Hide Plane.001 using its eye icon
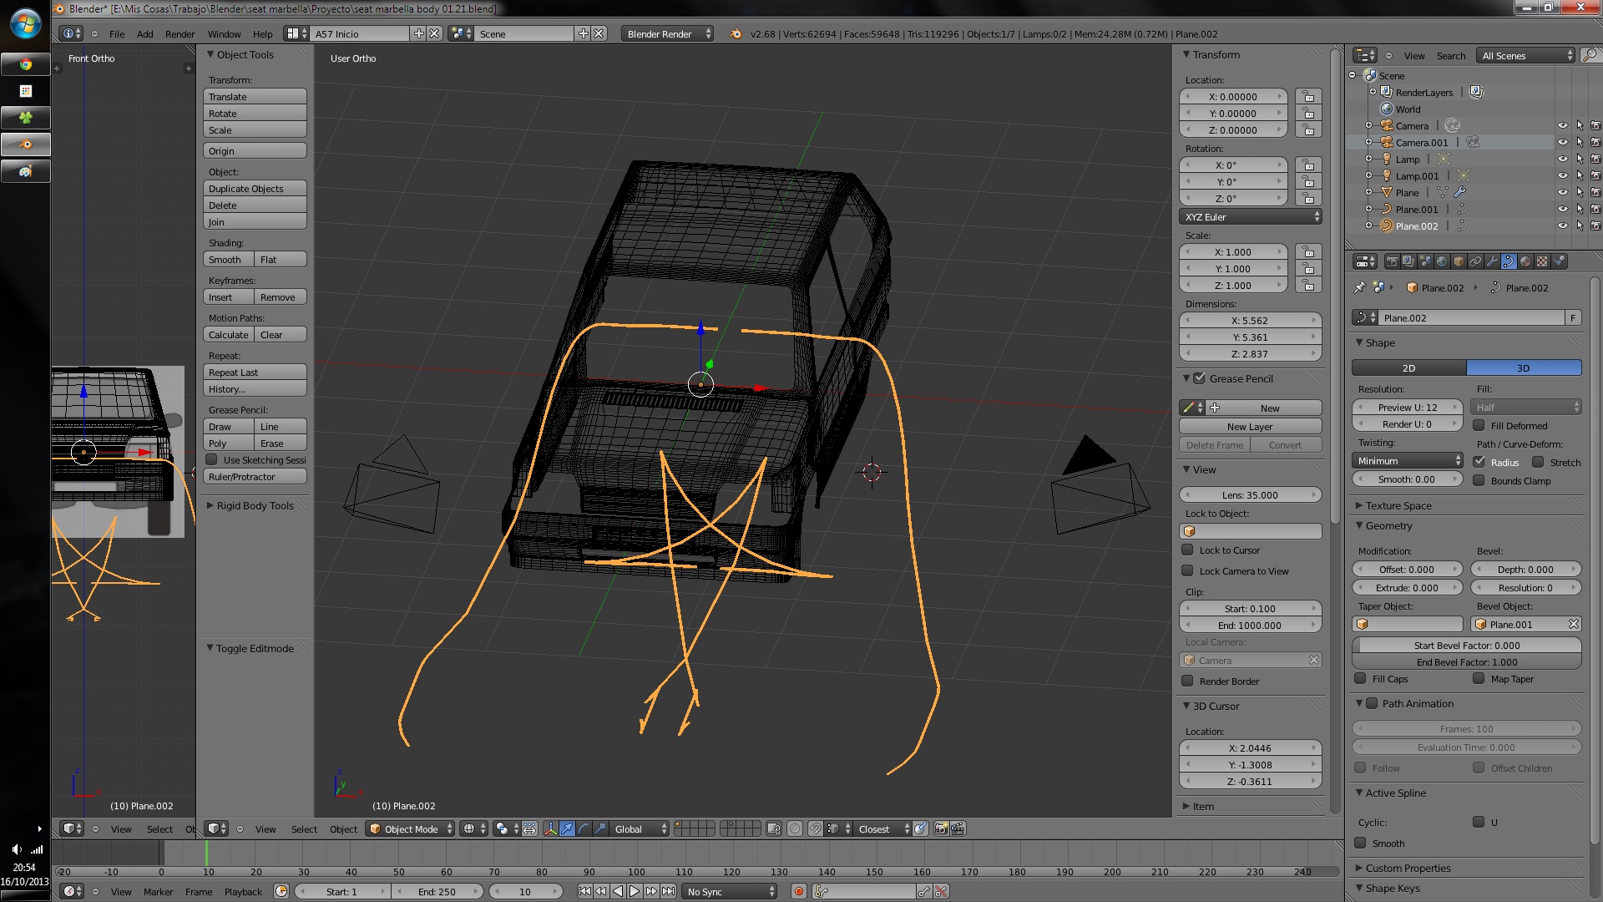Image resolution: width=1603 pixels, height=902 pixels. [x=1562, y=210]
